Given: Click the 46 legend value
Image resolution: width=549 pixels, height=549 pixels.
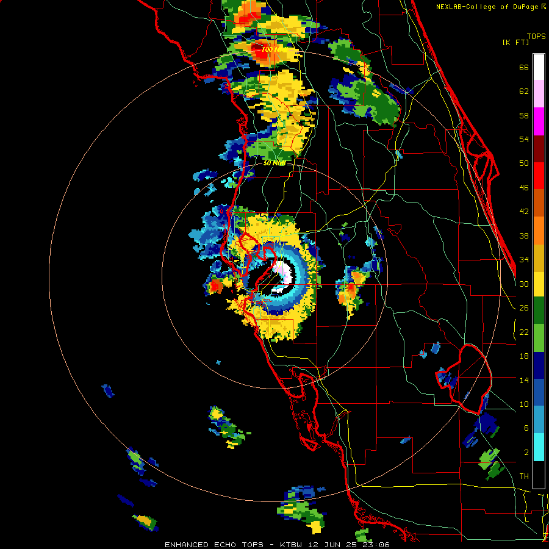Looking at the screenshot, I should click(524, 188).
